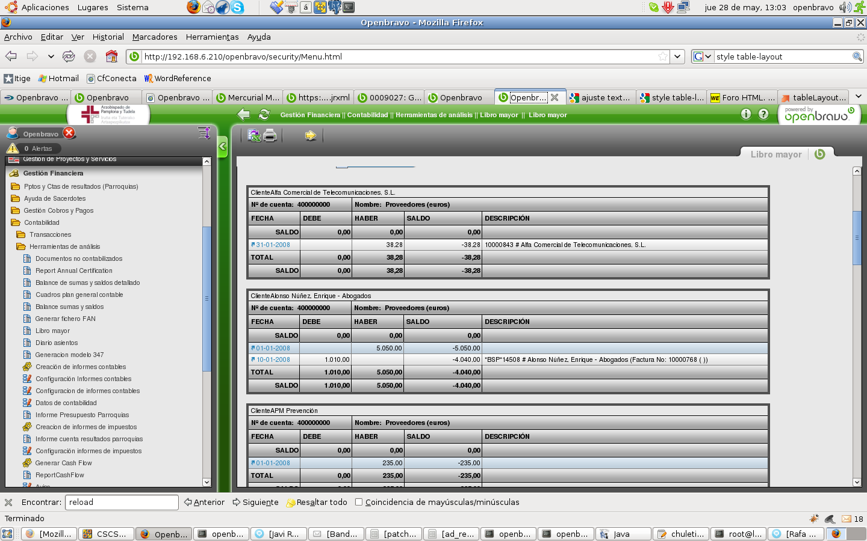The width and height of the screenshot is (867, 541).
Task: Open the About info icon
Action: 746,114
